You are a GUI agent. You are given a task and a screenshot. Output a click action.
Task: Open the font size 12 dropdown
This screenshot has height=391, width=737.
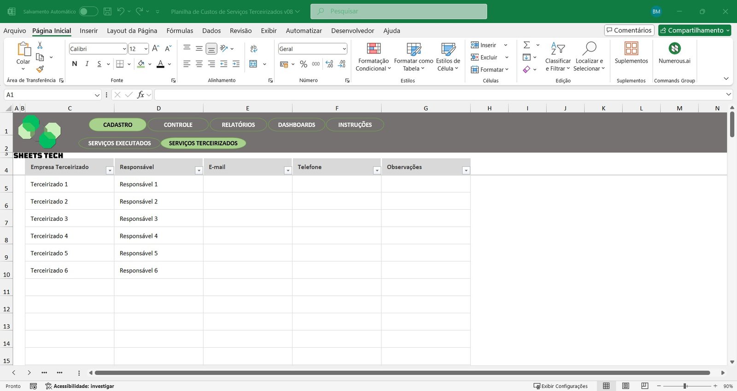coord(146,49)
